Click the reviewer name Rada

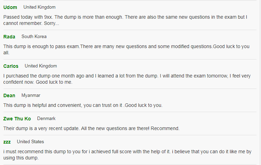pyautogui.click(x=9, y=37)
